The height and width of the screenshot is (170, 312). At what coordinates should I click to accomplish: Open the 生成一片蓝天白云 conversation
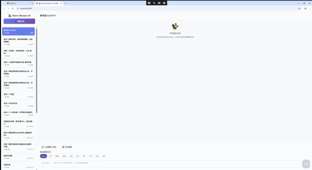[x=18, y=104]
